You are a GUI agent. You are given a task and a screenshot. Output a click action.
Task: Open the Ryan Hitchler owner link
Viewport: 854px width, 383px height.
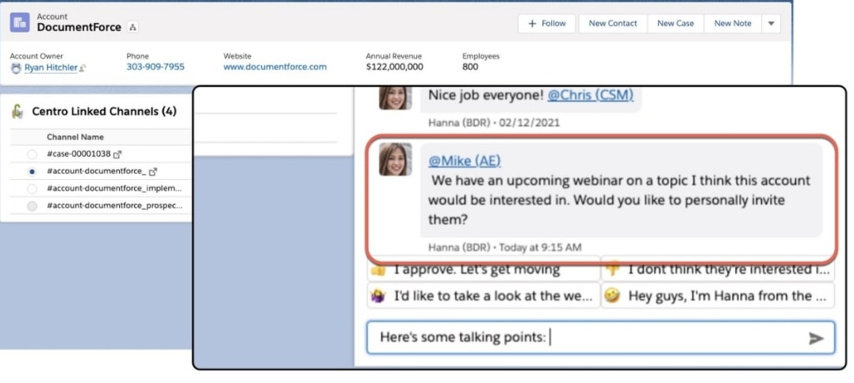click(52, 67)
